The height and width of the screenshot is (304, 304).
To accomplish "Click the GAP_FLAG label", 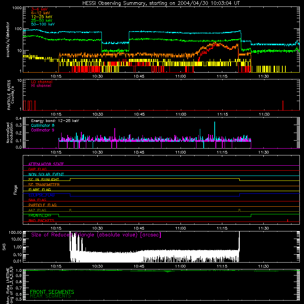I will tap(37, 169).
